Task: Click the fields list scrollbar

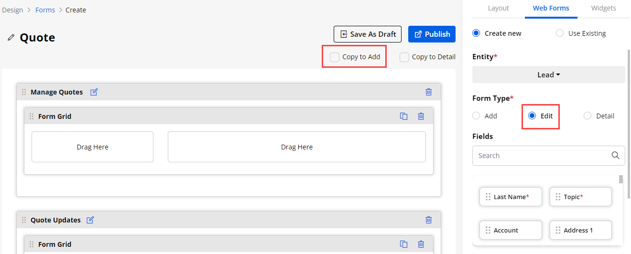Action: pos(621,180)
